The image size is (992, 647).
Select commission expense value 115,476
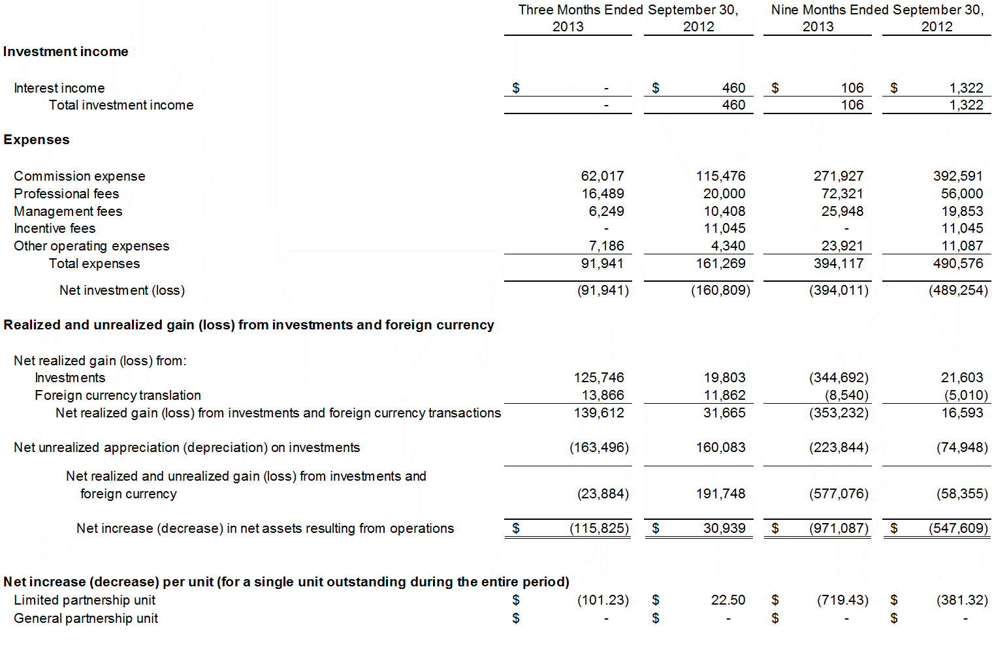[x=721, y=176]
